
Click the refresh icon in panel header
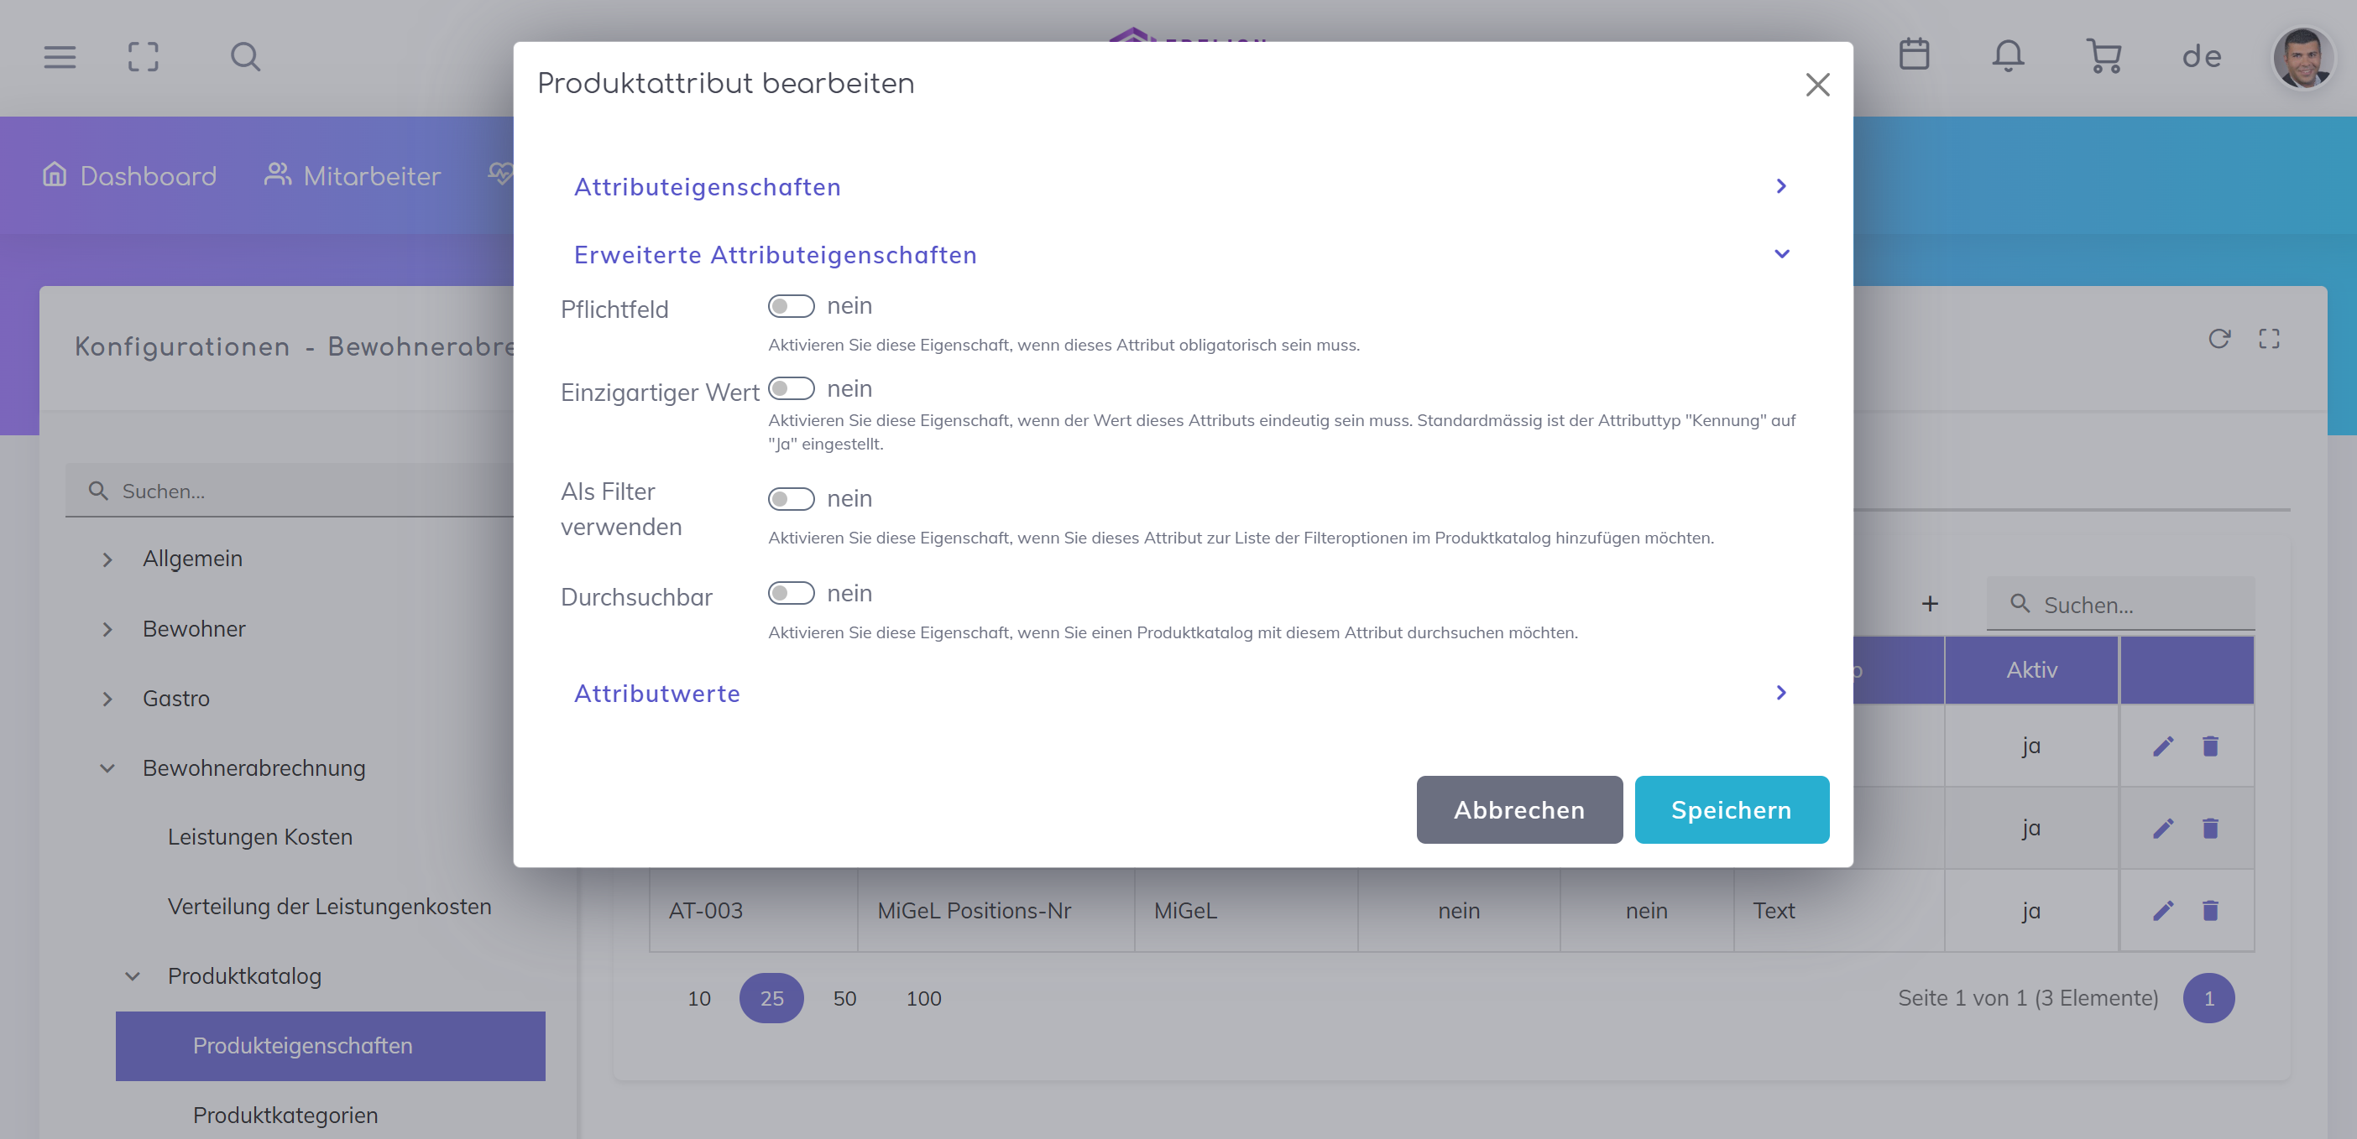[x=2219, y=339]
